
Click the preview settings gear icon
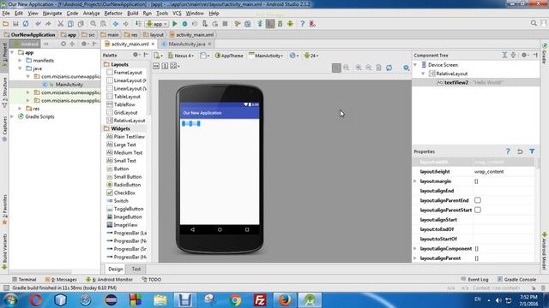(x=406, y=68)
